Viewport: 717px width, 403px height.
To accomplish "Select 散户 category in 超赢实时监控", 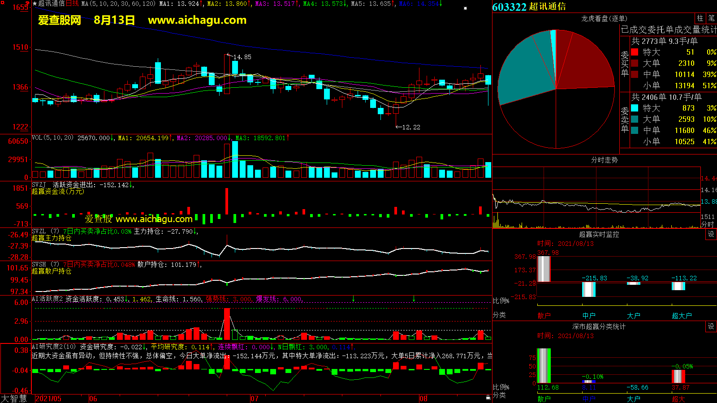I will (x=544, y=316).
